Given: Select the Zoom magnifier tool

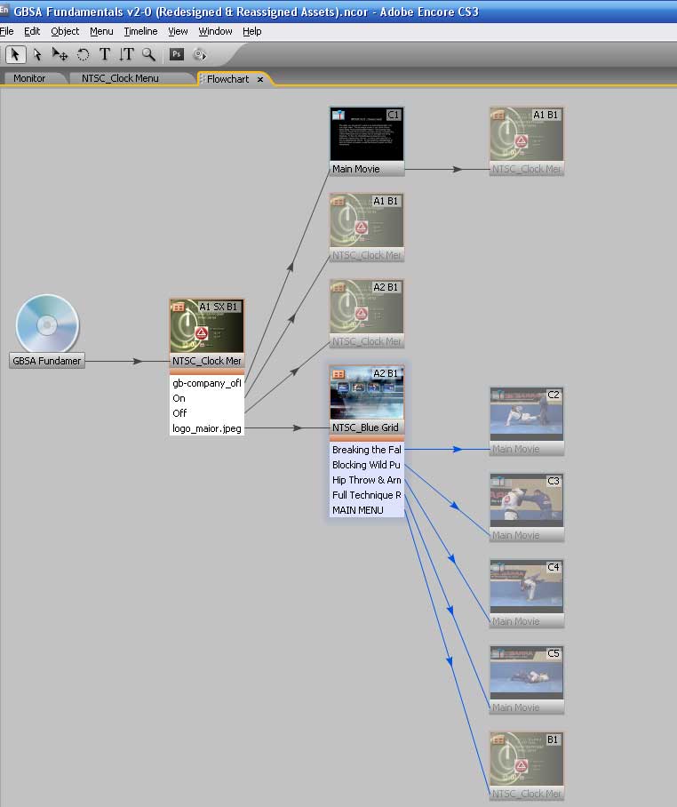Looking at the screenshot, I should 148,54.
